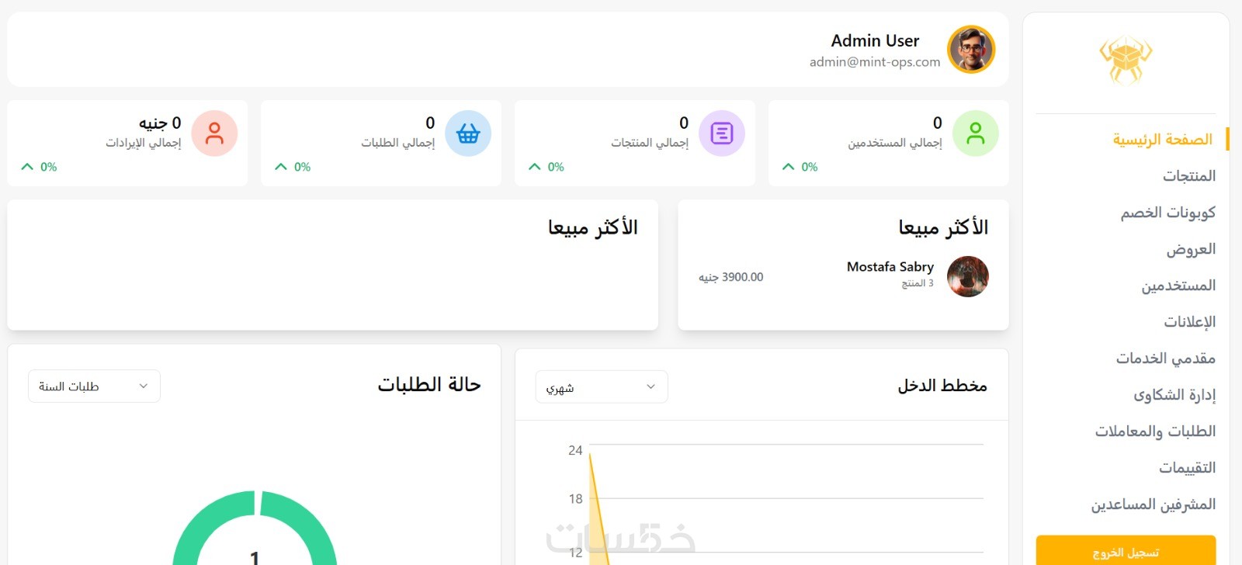Click Mostafa Sabry's avatar photo
Screen dimensions: 1242x565
[x=968, y=276]
